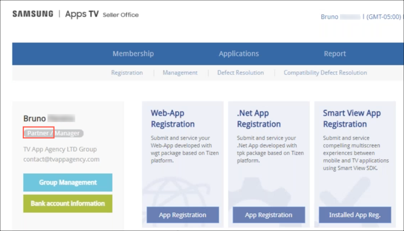The image size is (404, 231).
Task: Select the Partner / Manager role badge
Action: pyautogui.click(x=54, y=133)
